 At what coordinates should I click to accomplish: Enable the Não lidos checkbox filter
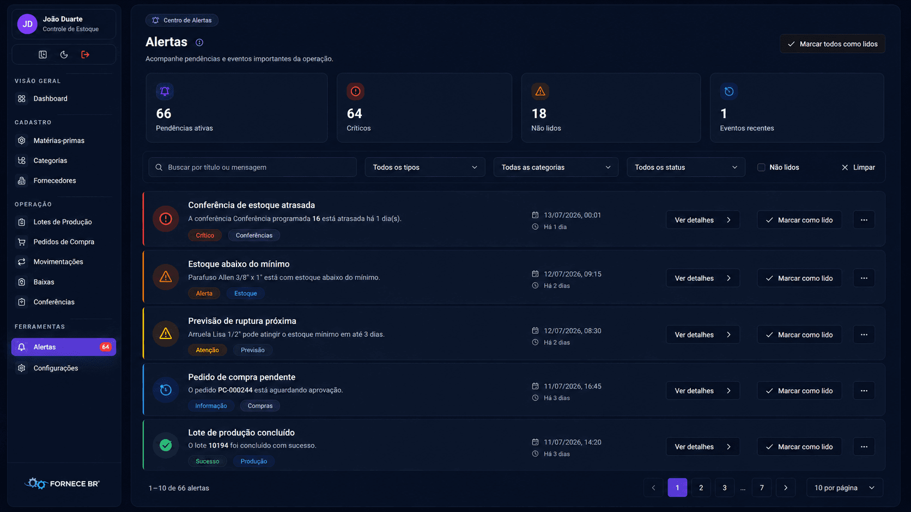point(761,168)
